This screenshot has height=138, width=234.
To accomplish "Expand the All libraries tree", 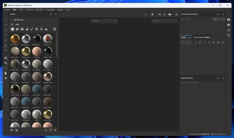I will click(x=12, y=20).
